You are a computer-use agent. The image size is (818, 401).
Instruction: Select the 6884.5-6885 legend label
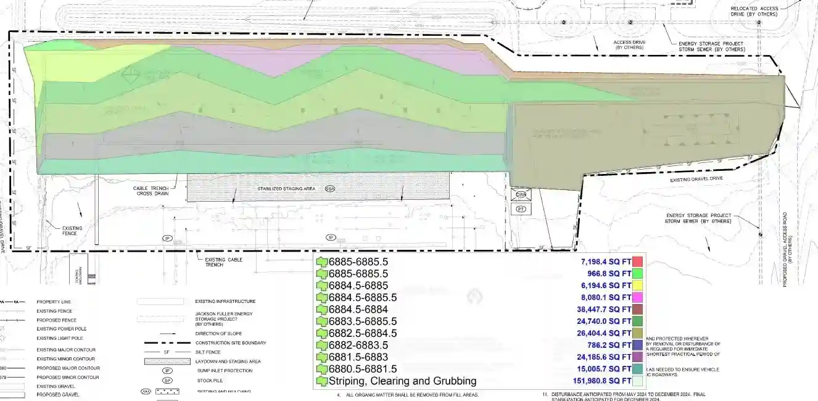[x=358, y=286]
